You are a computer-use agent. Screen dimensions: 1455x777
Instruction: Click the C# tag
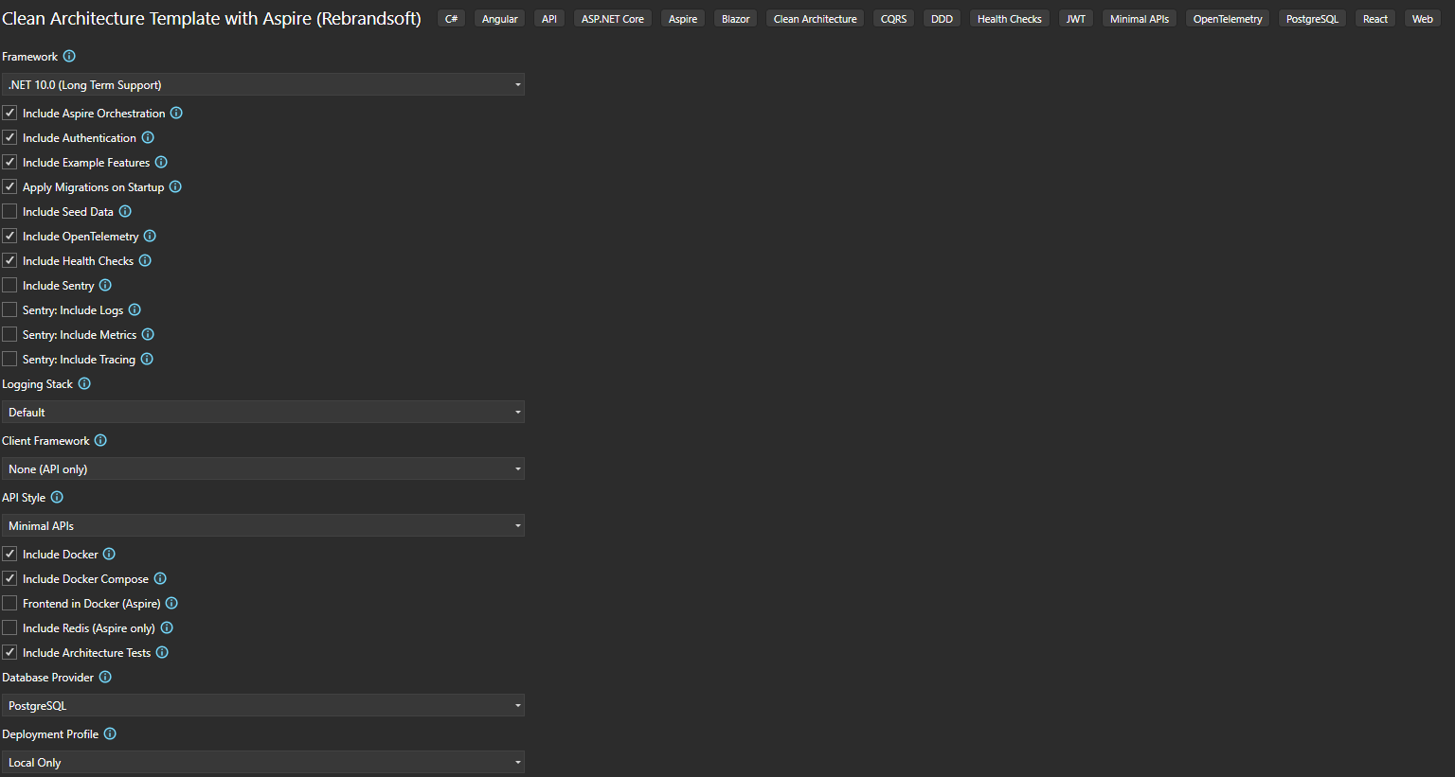click(x=451, y=19)
